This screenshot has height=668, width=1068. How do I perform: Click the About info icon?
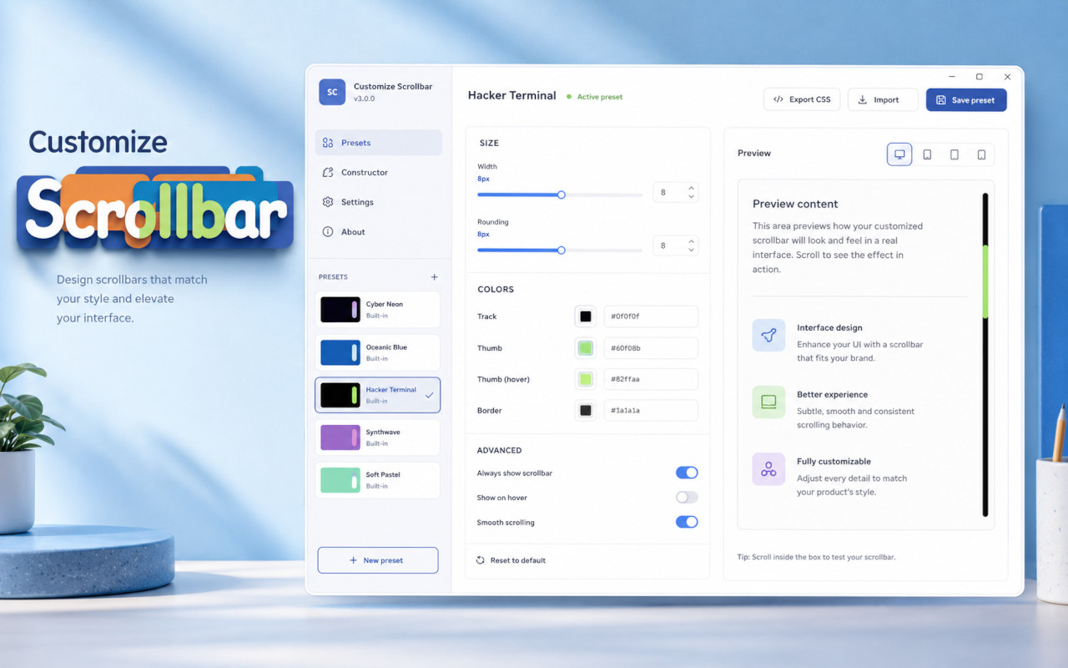coord(328,232)
